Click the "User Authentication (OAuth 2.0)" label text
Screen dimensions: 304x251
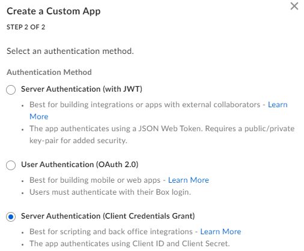click(x=80, y=165)
